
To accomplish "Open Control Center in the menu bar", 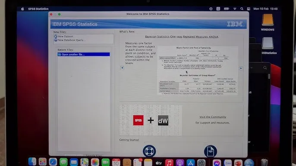I will (x=249, y=9).
